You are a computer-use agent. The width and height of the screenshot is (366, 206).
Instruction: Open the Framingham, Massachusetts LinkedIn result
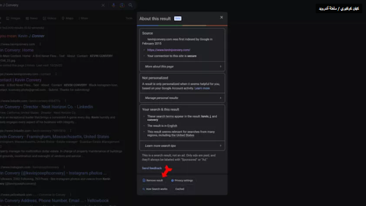coord(54,137)
